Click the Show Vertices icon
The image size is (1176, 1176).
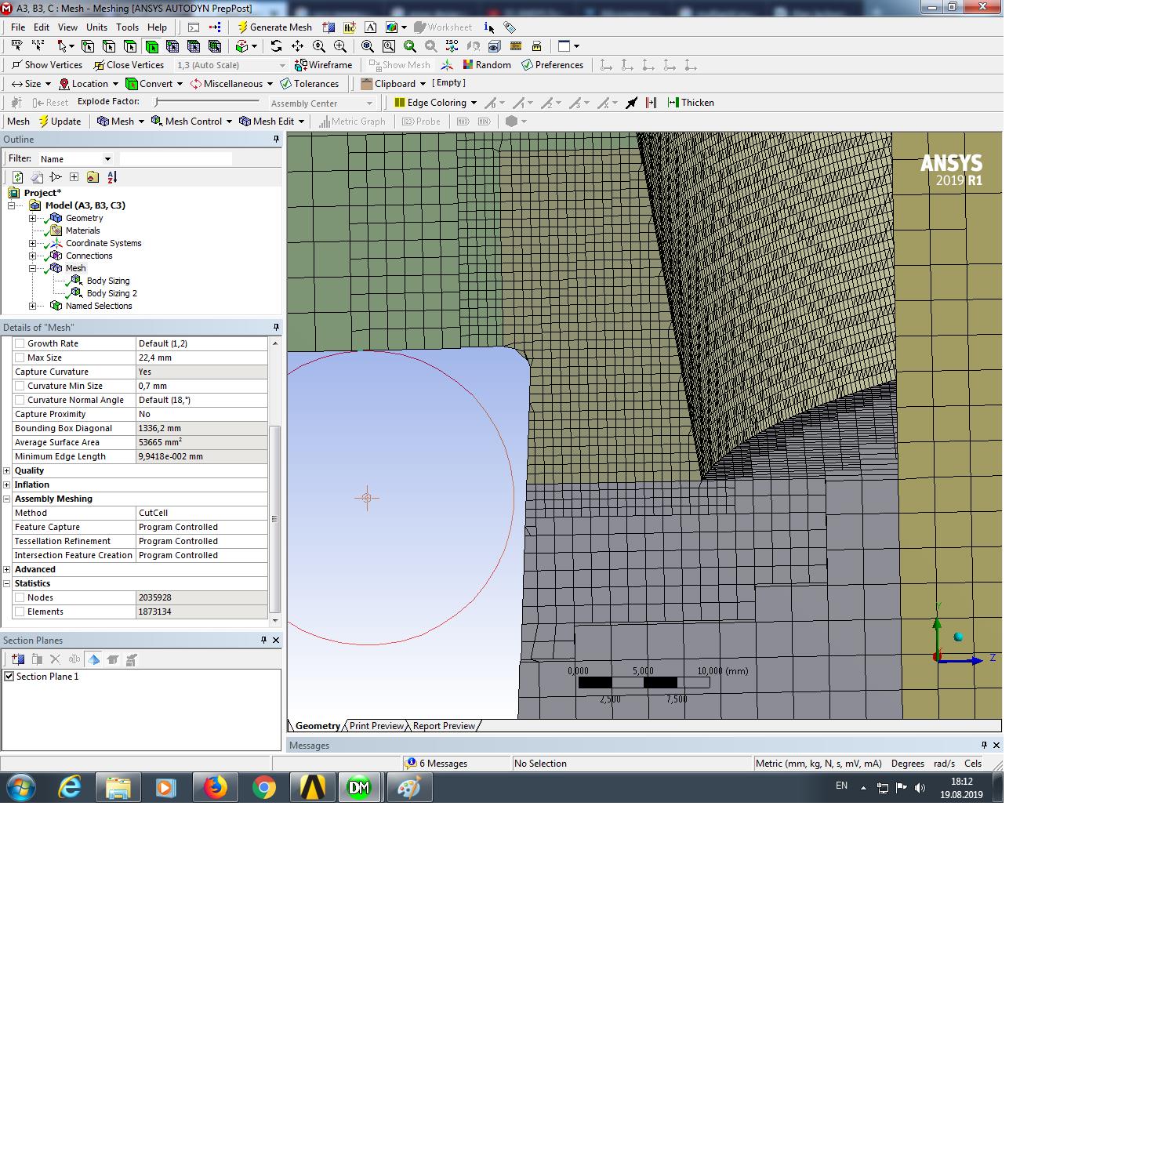(46, 65)
